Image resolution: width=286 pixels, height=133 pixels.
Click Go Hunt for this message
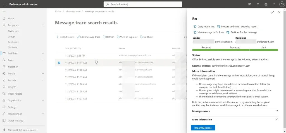pos(242,32)
